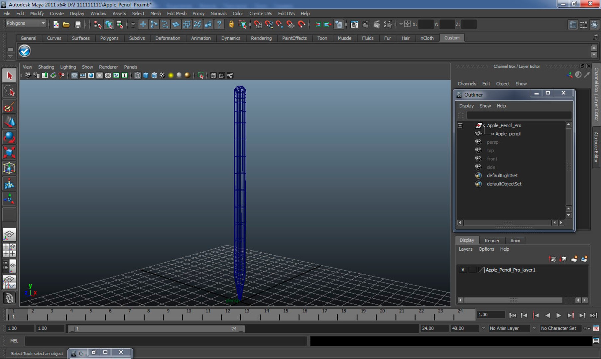Open the Edit Mesh menu
The height and width of the screenshot is (359, 601).
[x=177, y=14]
